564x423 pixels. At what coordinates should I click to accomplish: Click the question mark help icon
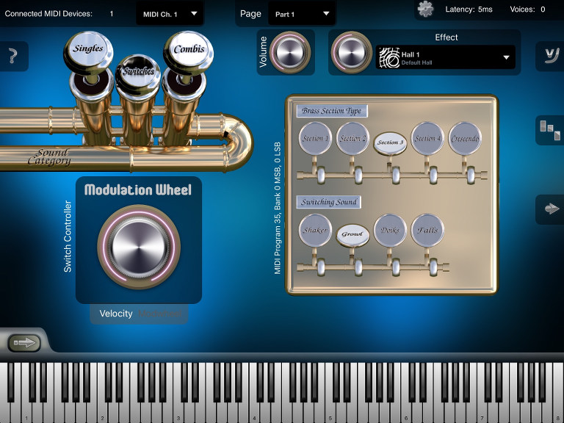[x=12, y=57]
